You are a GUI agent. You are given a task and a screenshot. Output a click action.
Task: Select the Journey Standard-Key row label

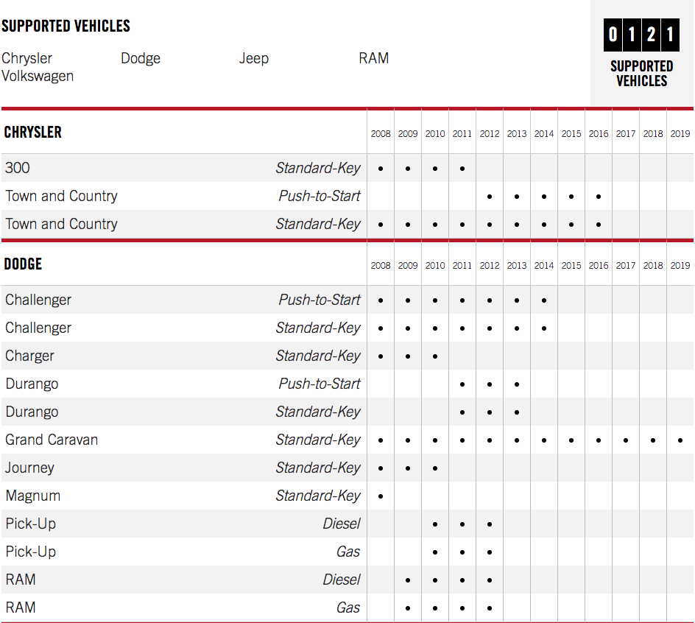29,468
